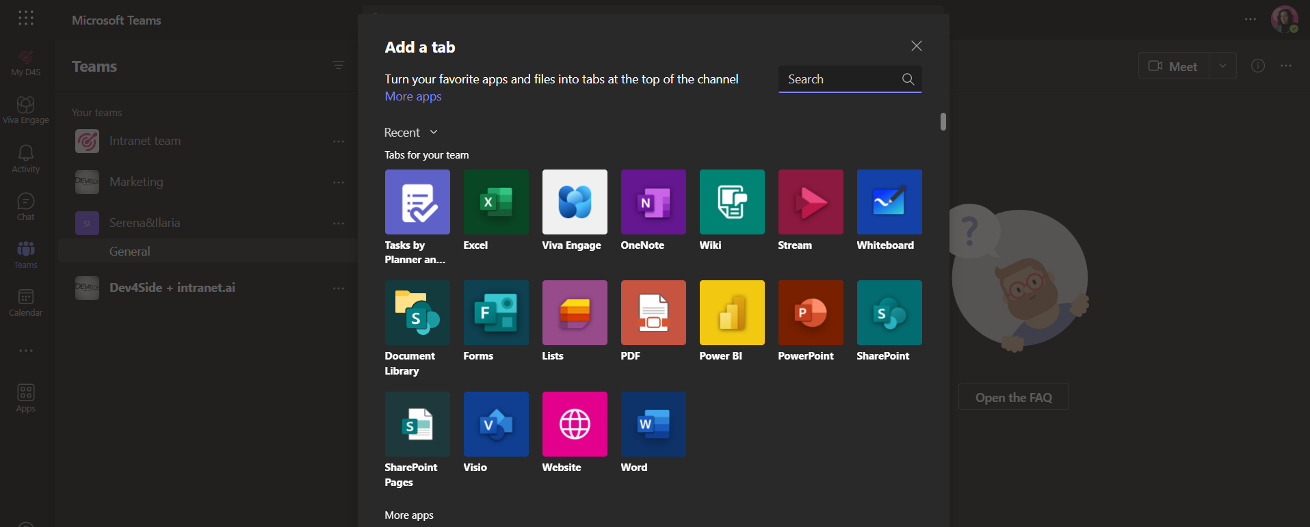Select the Document Library tile
The height and width of the screenshot is (527, 1310).
(417, 313)
